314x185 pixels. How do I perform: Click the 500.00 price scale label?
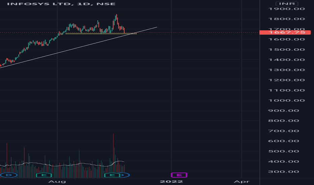[284, 151]
